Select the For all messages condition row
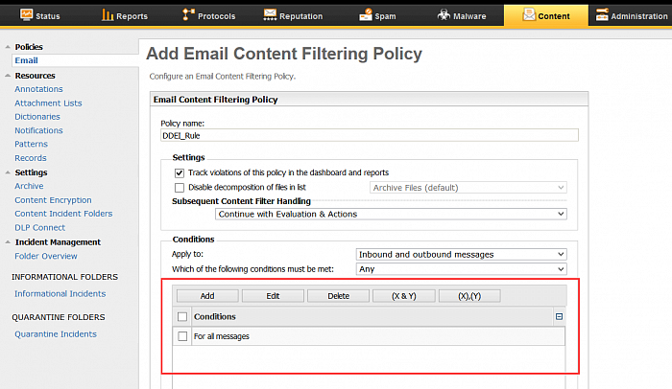 point(369,336)
